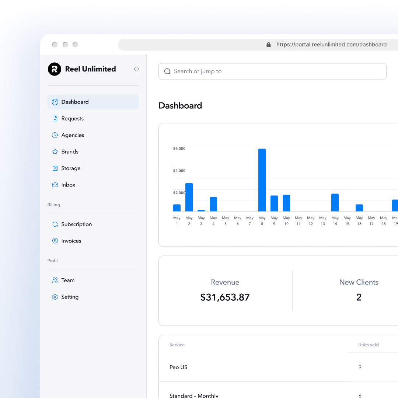Open Subscription under Billing
This screenshot has width=398, height=398.
[x=93, y=224]
